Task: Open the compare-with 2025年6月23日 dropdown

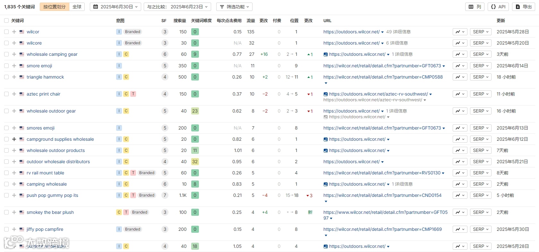Action: [177, 7]
